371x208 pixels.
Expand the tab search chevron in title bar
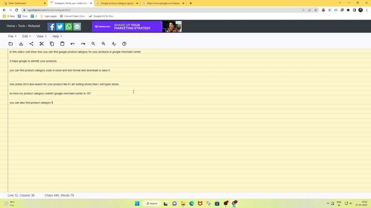[x=340, y=3]
